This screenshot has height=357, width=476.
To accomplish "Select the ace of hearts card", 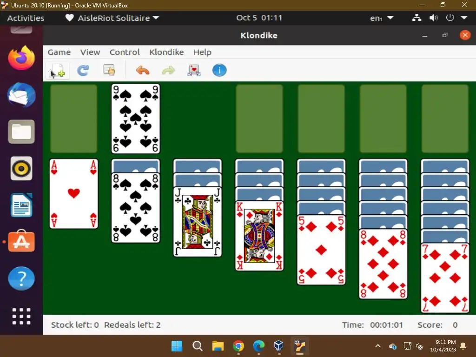I will coord(74,194).
